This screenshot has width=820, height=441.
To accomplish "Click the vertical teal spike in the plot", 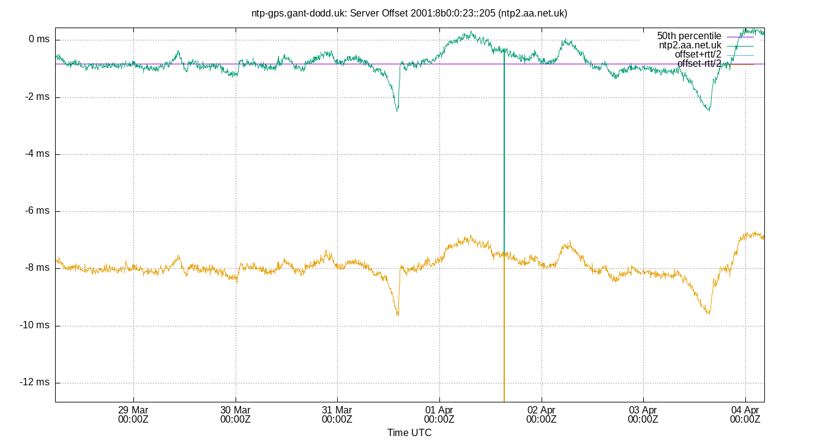I will tap(504, 153).
